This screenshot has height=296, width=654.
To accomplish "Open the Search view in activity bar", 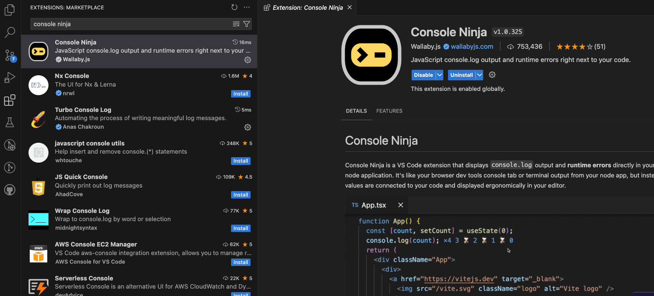I will click(10, 32).
